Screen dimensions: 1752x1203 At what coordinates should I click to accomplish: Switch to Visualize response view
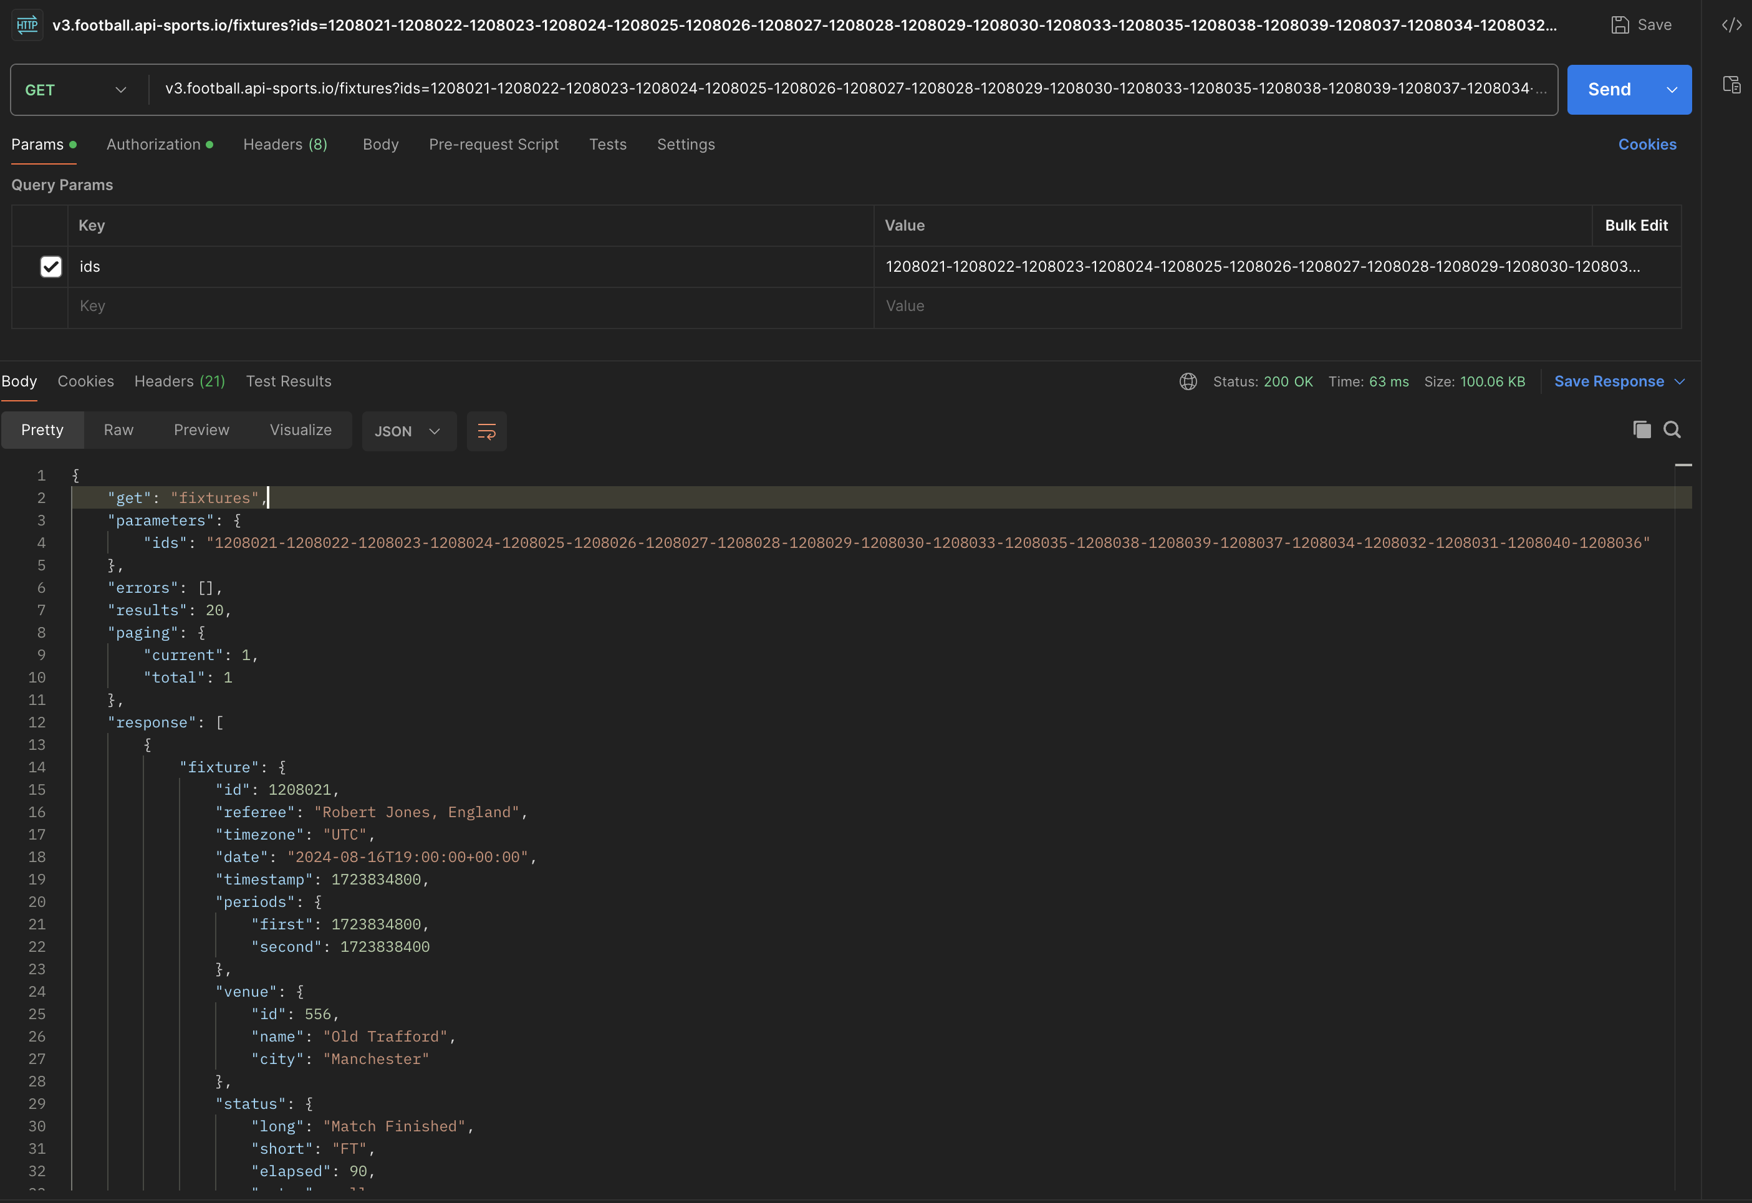point(301,429)
